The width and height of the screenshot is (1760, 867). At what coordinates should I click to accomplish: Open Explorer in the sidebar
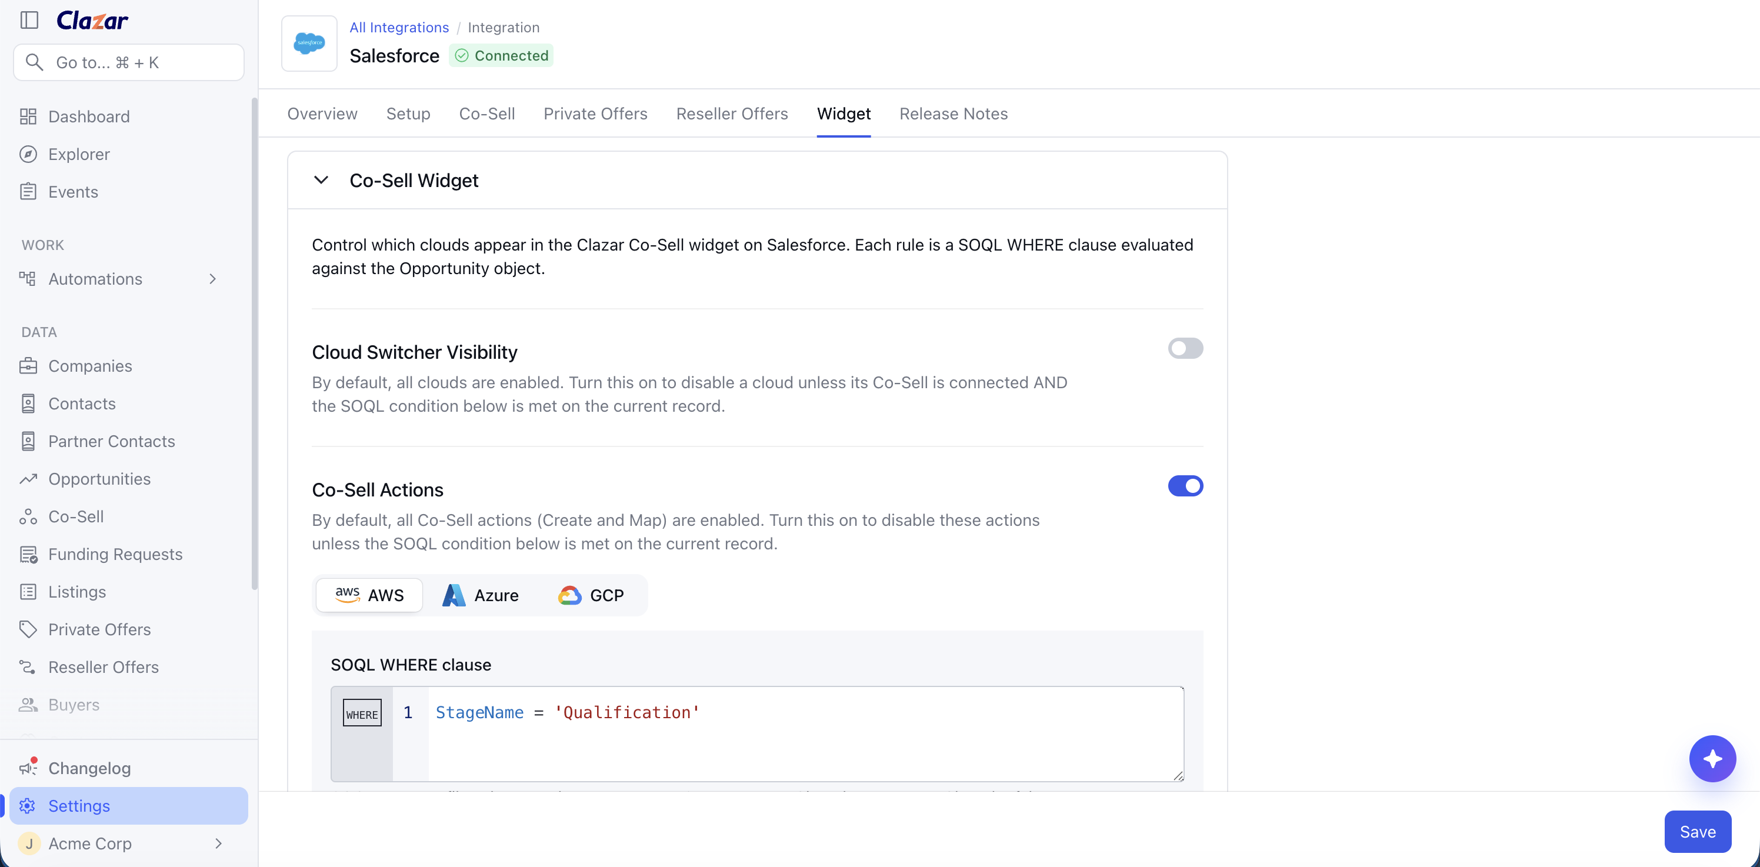128,154
